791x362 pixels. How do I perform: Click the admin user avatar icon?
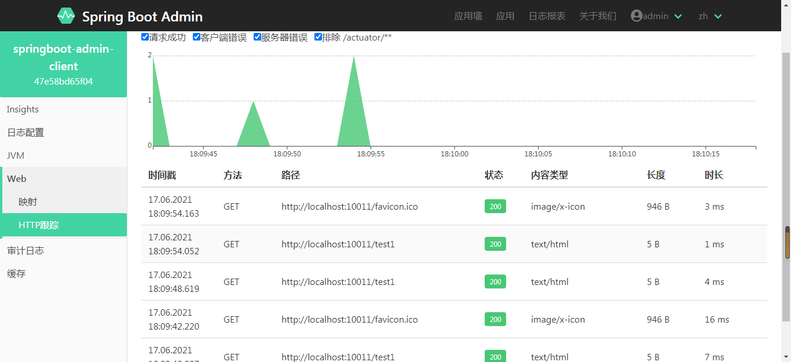pos(636,16)
